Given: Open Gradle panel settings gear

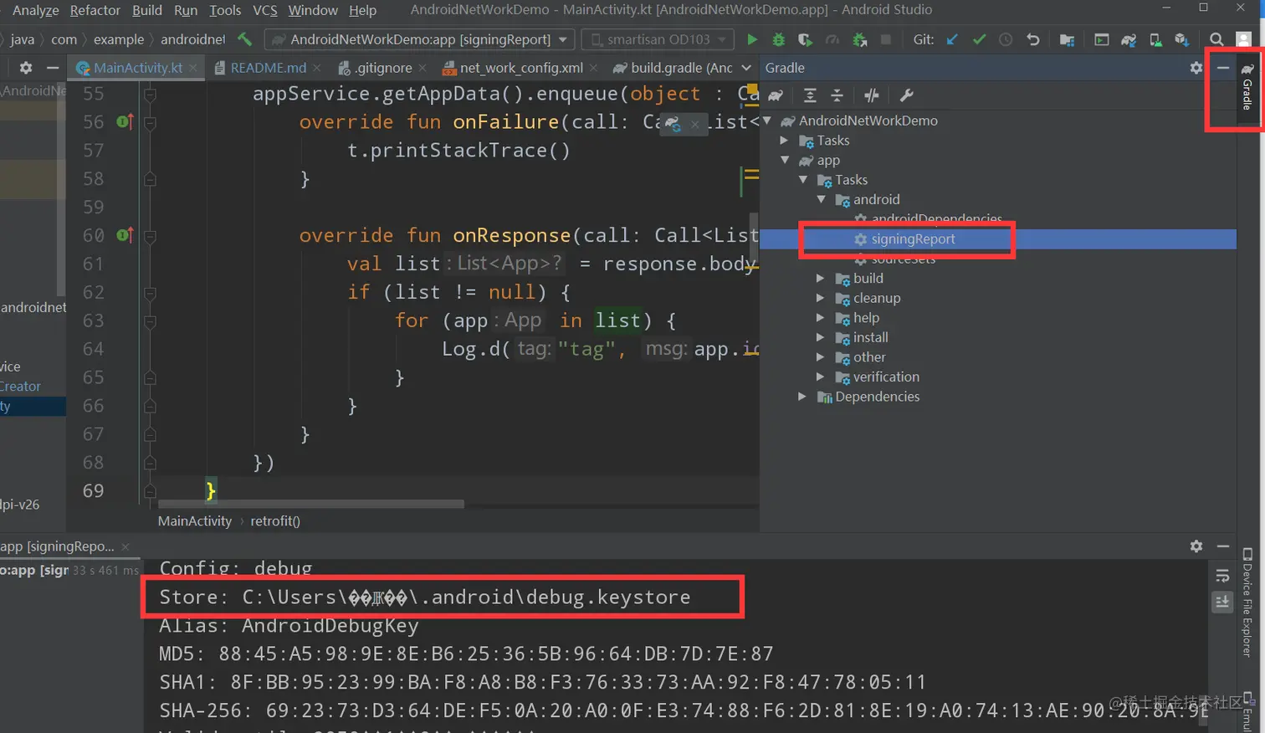Looking at the screenshot, I should tap(1196, 68).
